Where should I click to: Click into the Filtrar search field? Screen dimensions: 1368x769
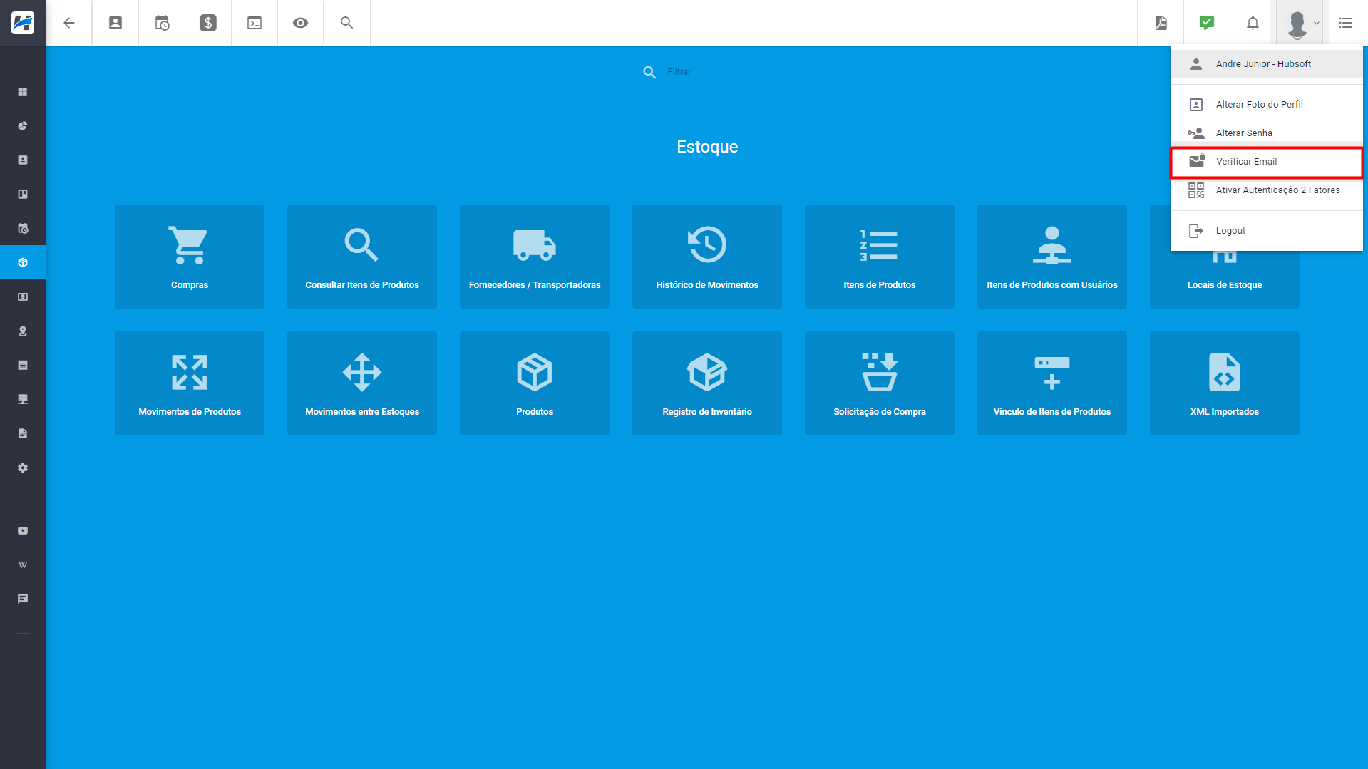coord(720,72)
